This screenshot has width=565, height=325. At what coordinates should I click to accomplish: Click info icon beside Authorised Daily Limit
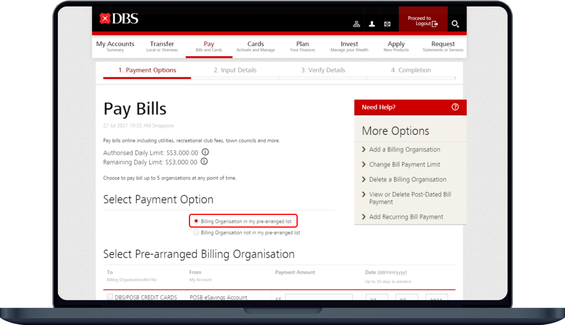point(205,152)
